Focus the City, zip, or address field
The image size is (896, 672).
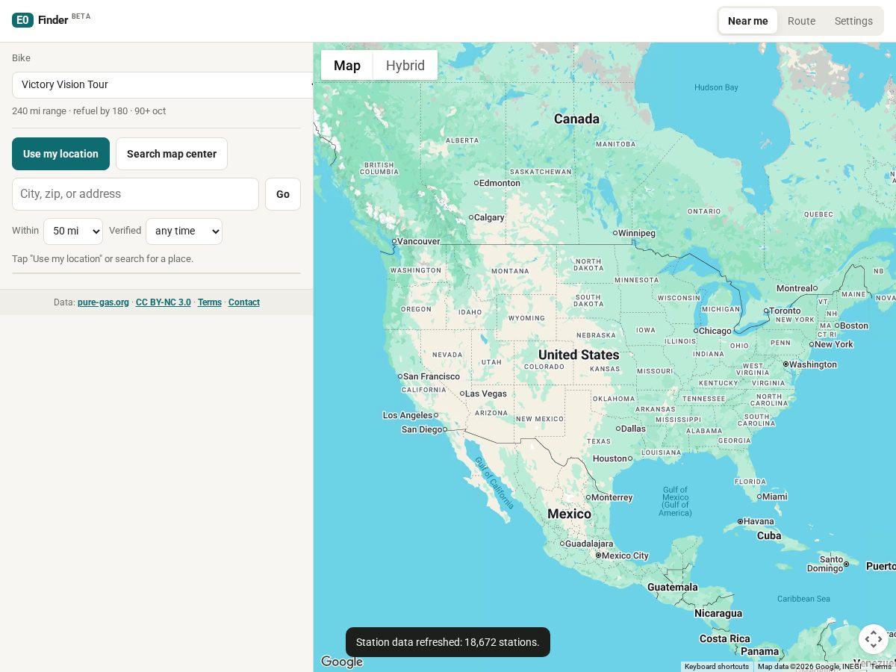tap(135, 194)
